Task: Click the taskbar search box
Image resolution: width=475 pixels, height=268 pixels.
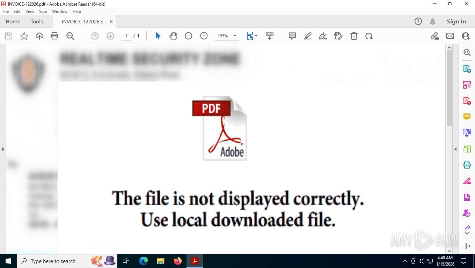Action: [66, 261]
